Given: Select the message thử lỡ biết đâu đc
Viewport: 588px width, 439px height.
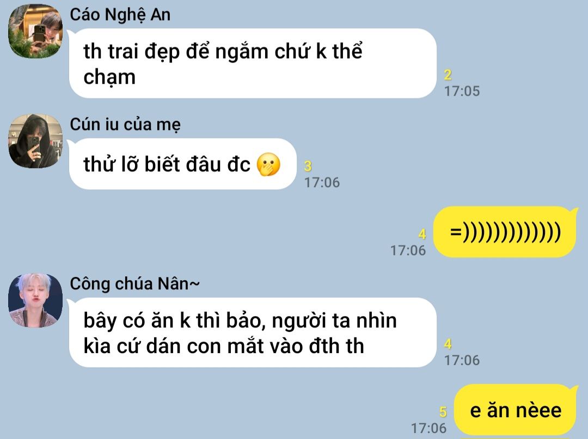Looking at the screenshot, I should click(183, 164).
